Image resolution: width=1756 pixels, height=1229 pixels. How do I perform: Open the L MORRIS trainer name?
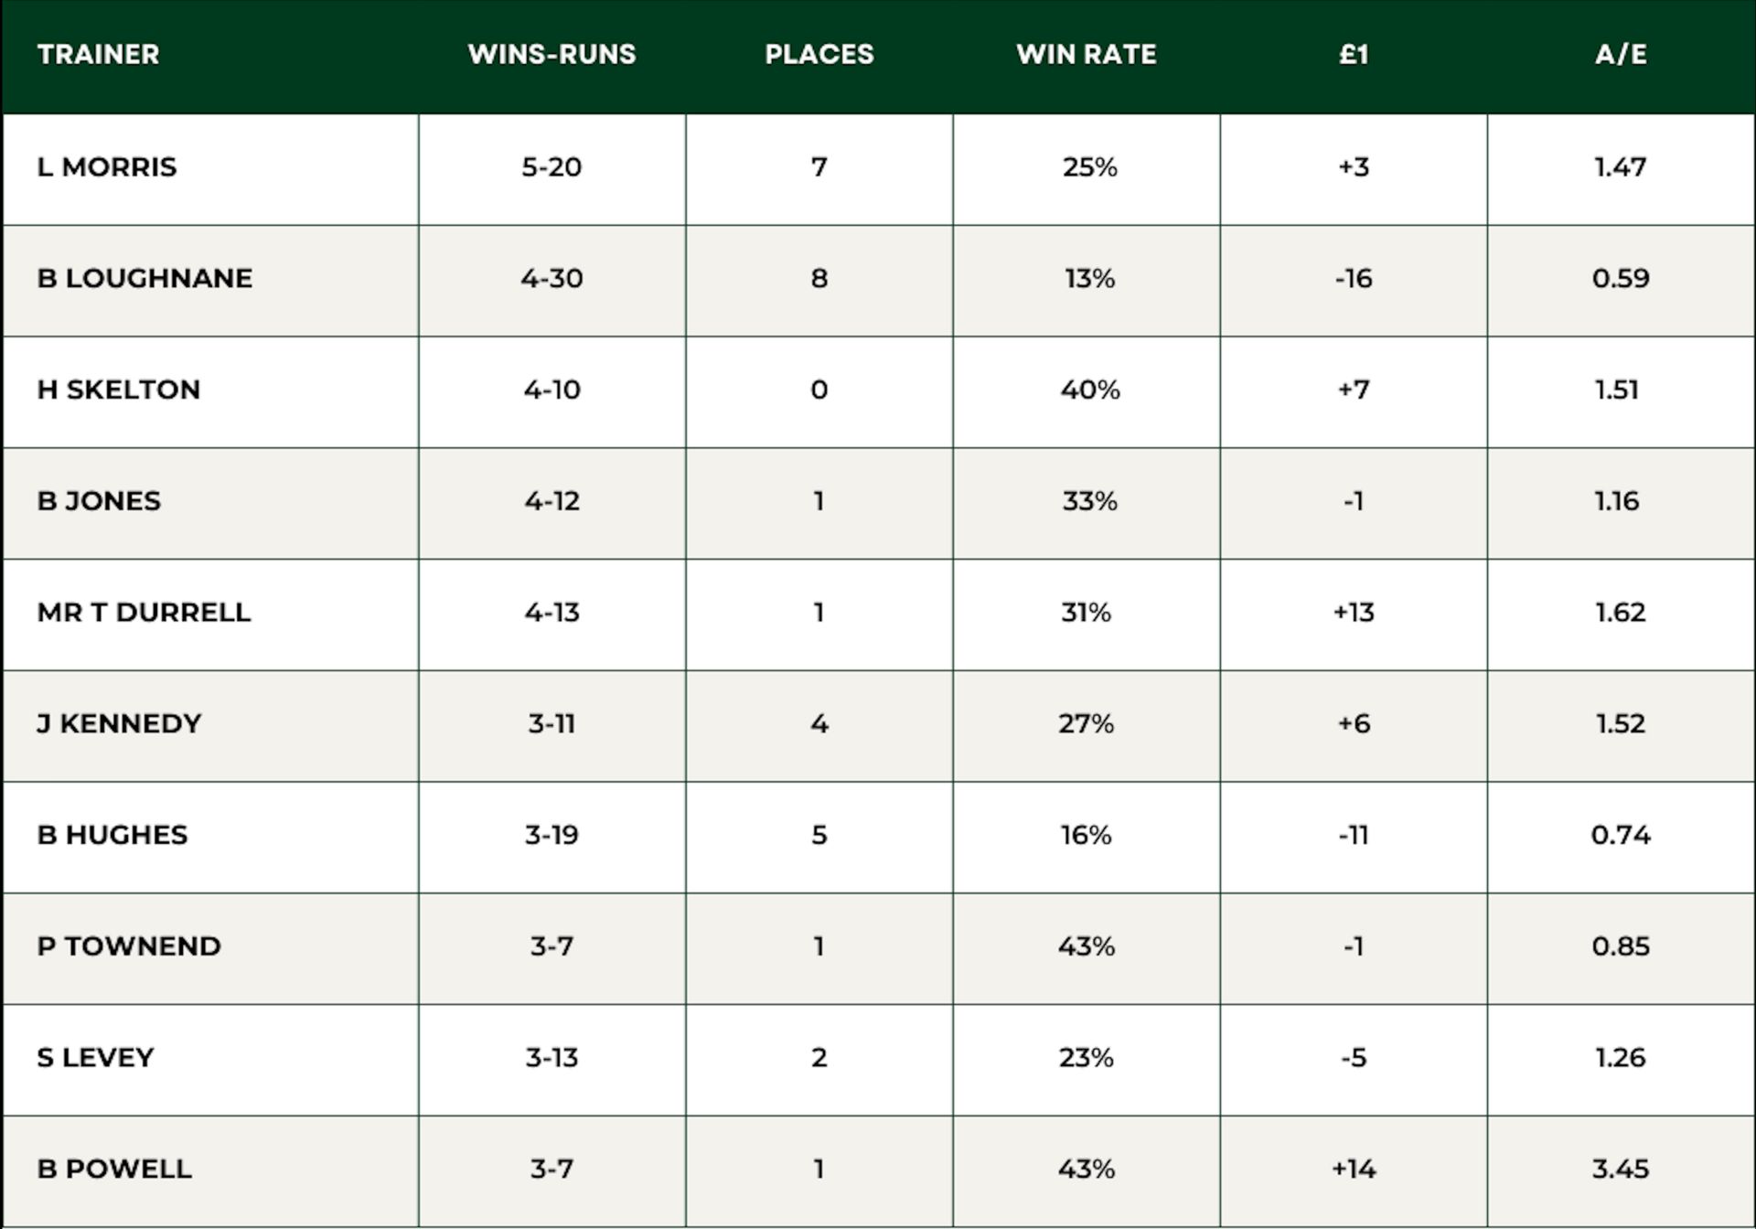tap(107, 167)
